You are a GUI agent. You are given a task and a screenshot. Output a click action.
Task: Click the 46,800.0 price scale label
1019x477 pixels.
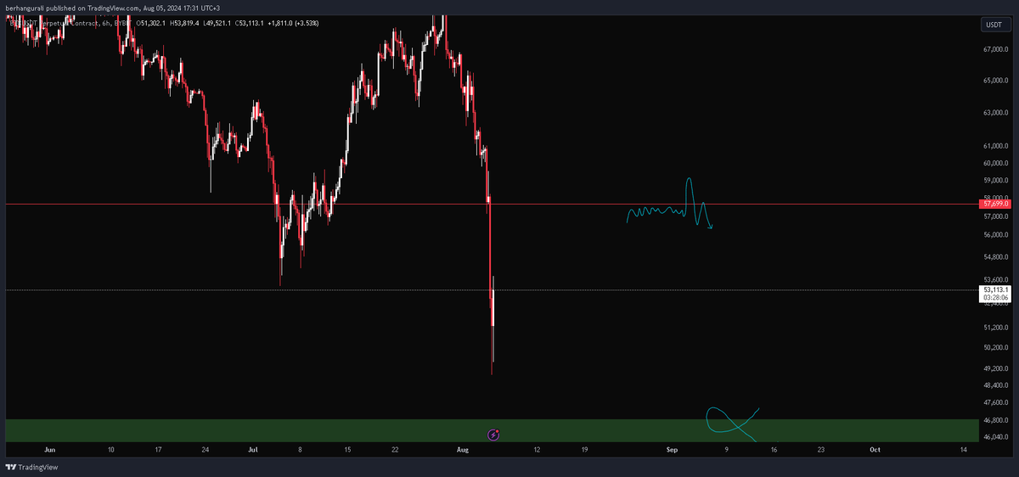995,420
